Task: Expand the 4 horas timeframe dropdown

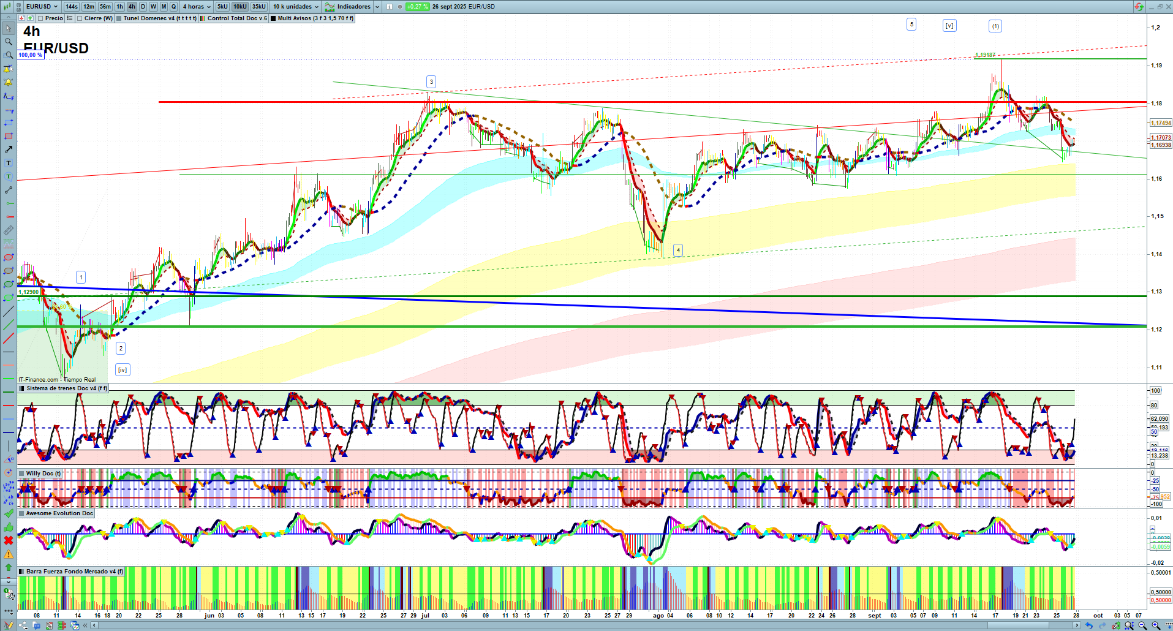Action: pos(197,7)
